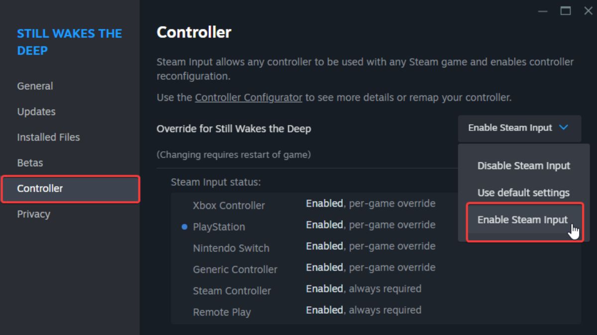Open the General settings tab
The image size is (597, 335).
pos(35,86)
